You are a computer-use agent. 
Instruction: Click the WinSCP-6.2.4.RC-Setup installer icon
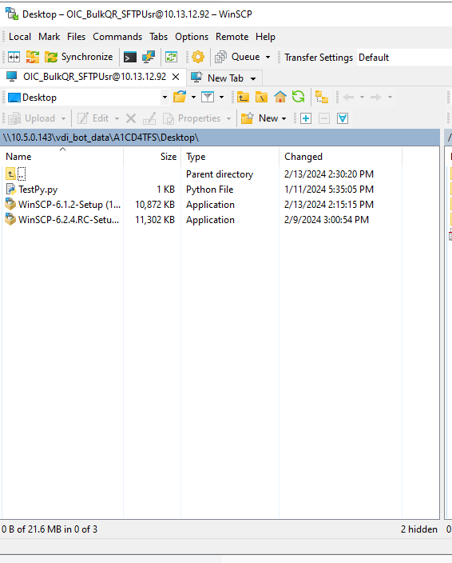click(10, 219)
